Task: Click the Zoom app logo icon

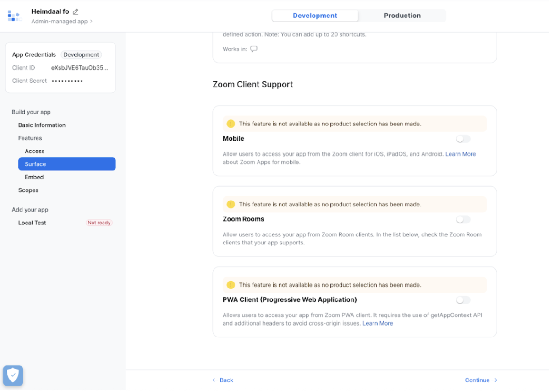Action: (x=15, y=16)
